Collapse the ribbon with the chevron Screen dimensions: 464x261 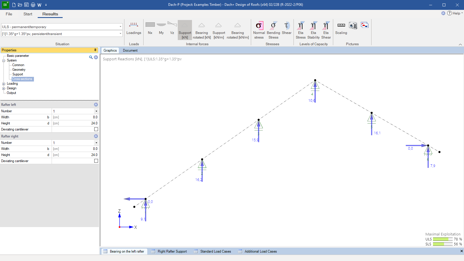(x=460, y=44)
